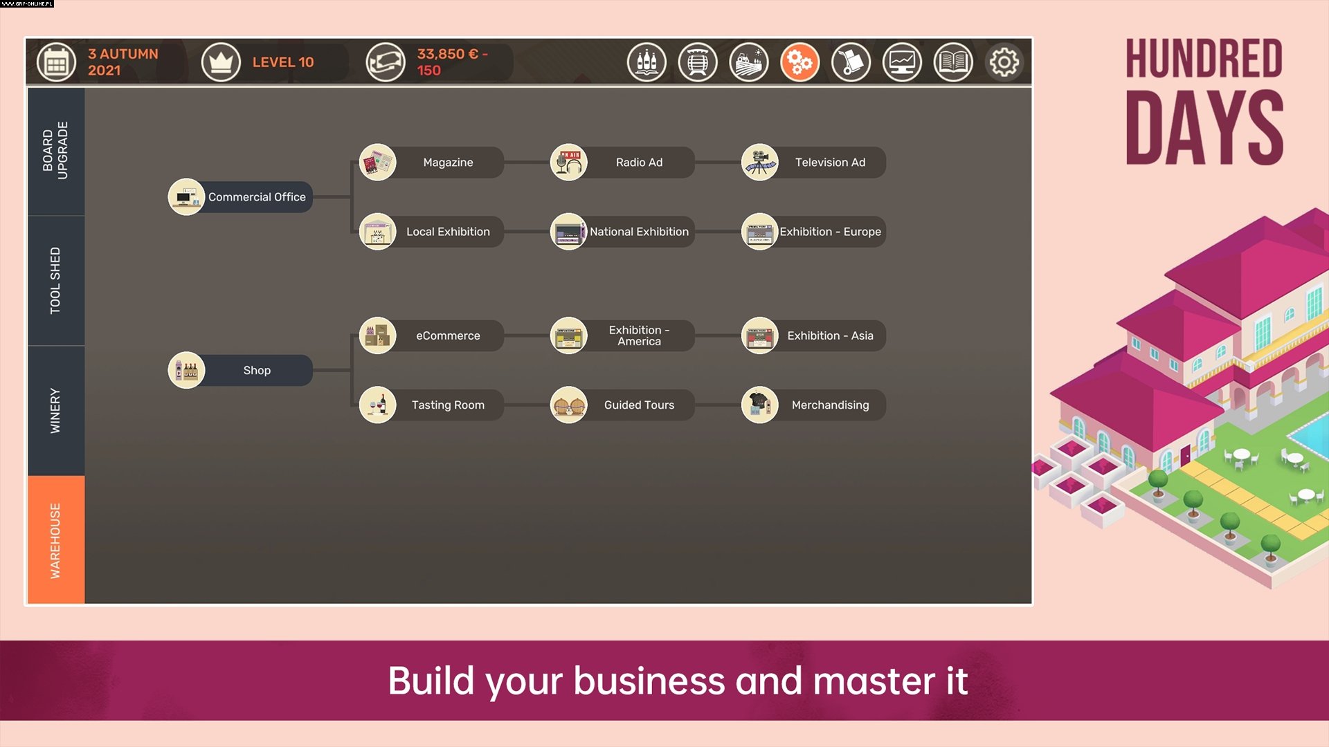Image resolution: width=1329 pixels, height=747 pixels.
Task: Select the eCommerce upgrade node
Action: click(x=431, y=335)
